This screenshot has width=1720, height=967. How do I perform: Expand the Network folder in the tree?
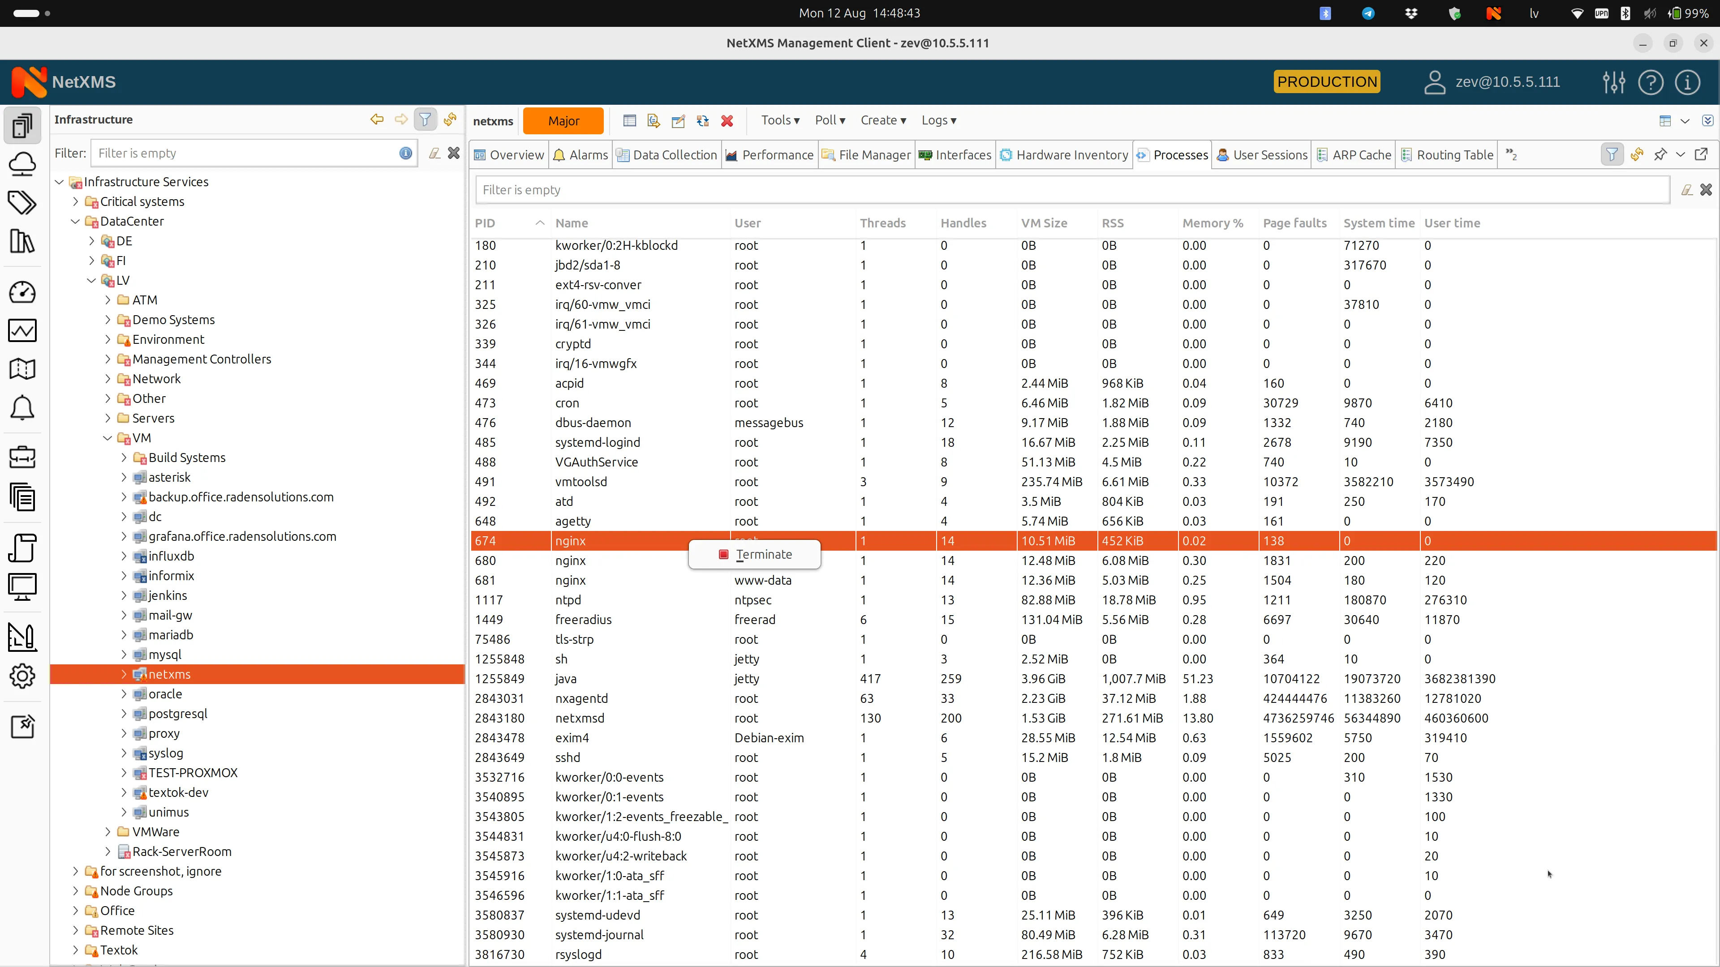tap(107, 378)
